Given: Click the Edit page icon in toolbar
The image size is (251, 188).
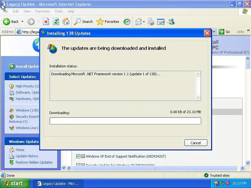Looking at the screenshot, I should tap(161, 22).
